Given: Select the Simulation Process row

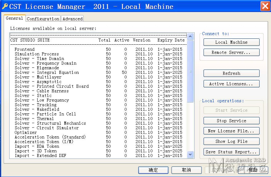Looking at the screenshot, I should pyautogui.click(x=98, y=54).
